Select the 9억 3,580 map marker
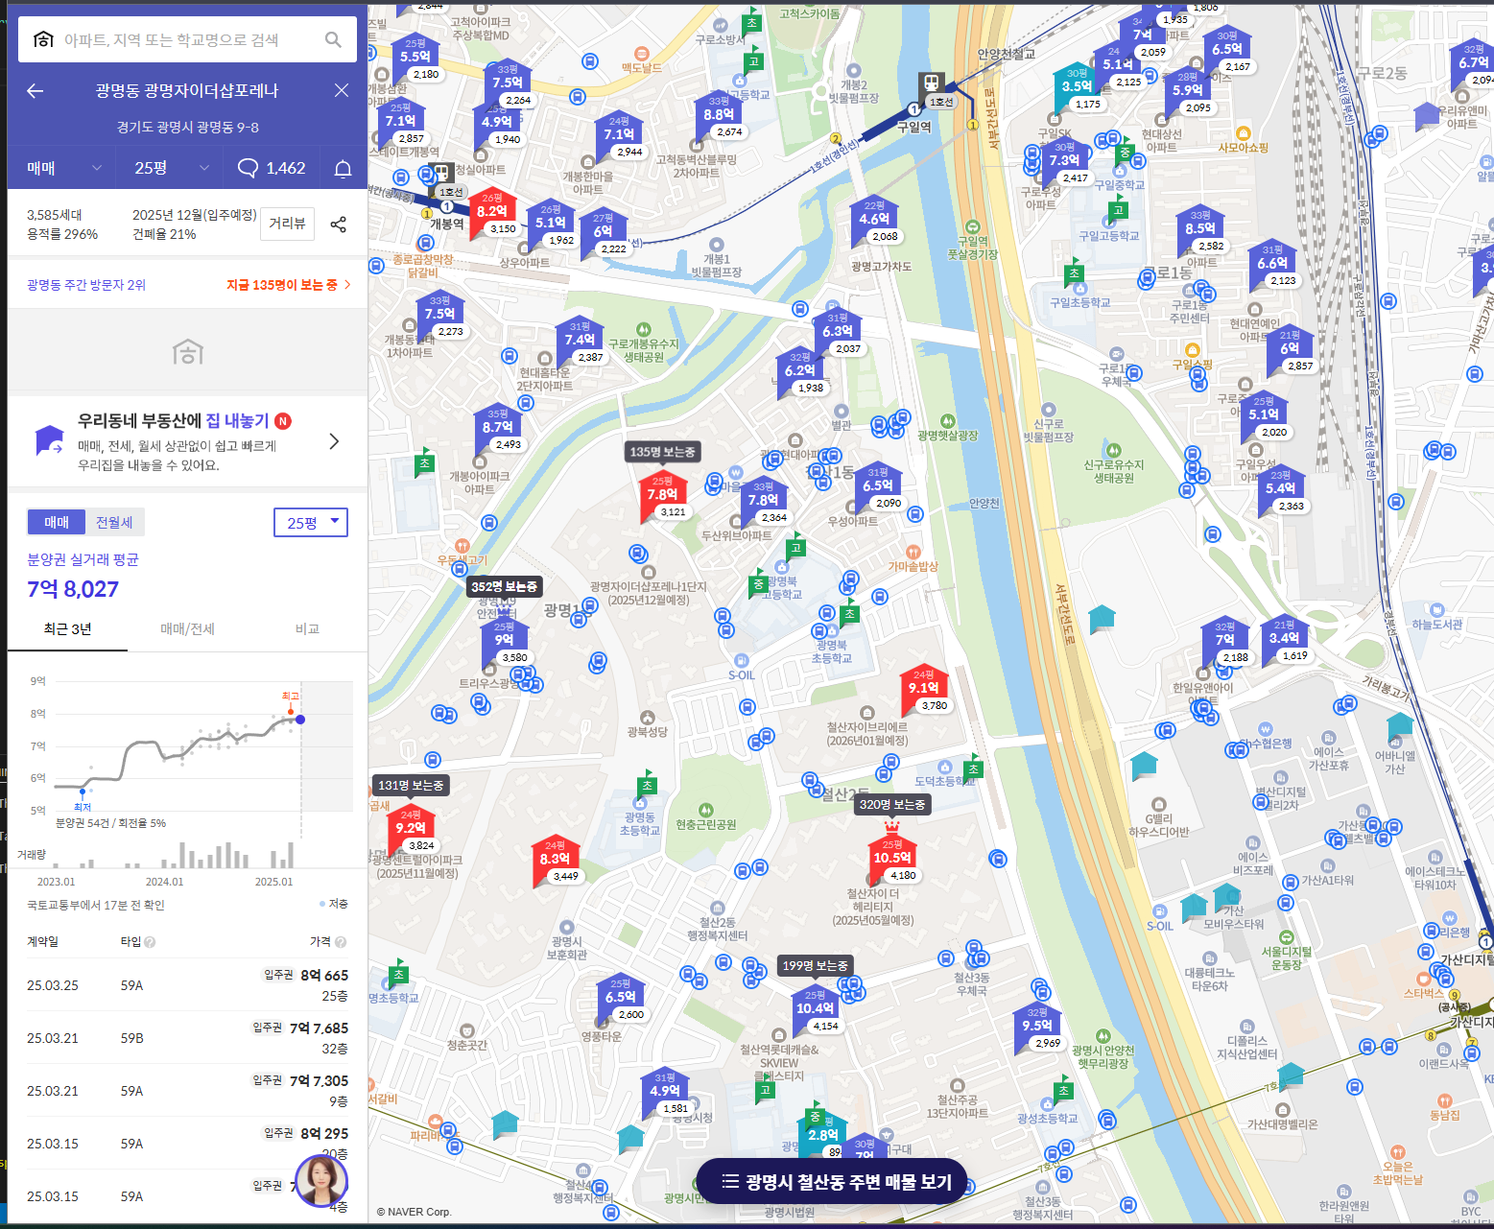The image size is (1494, 1229). pos(505,641)
